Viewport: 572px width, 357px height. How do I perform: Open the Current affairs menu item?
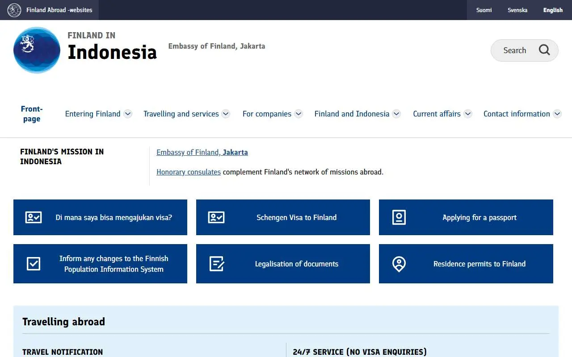pos(437,114)
